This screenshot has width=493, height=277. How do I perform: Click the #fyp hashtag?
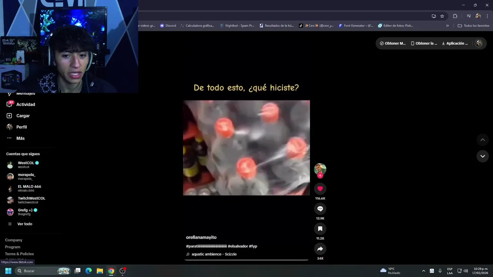(253, 246)
